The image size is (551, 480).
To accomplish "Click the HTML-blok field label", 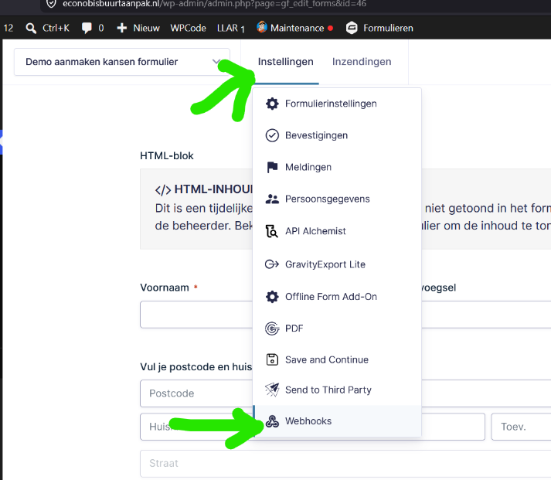I will [x=167, y=155].
